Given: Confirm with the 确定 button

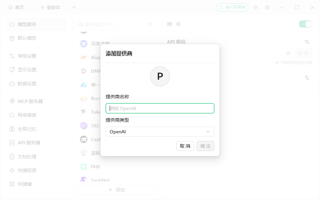Looking at the screenshot, I should point(205,146).
